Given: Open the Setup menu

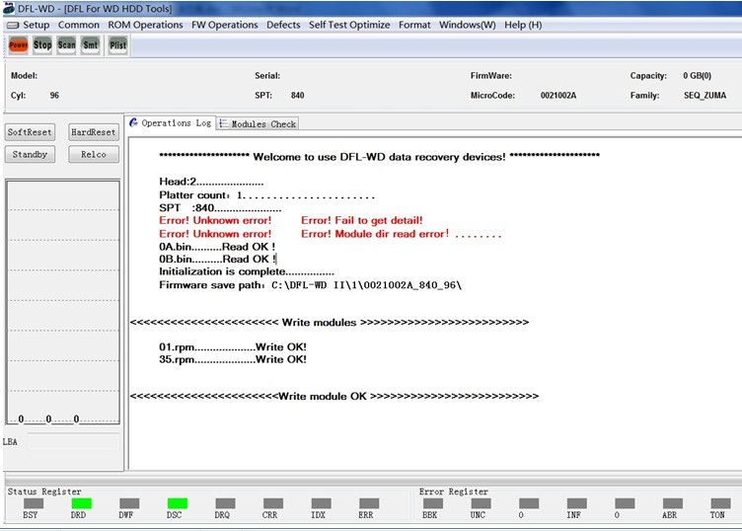Looking at the screenshot, I should pos(36,25).
